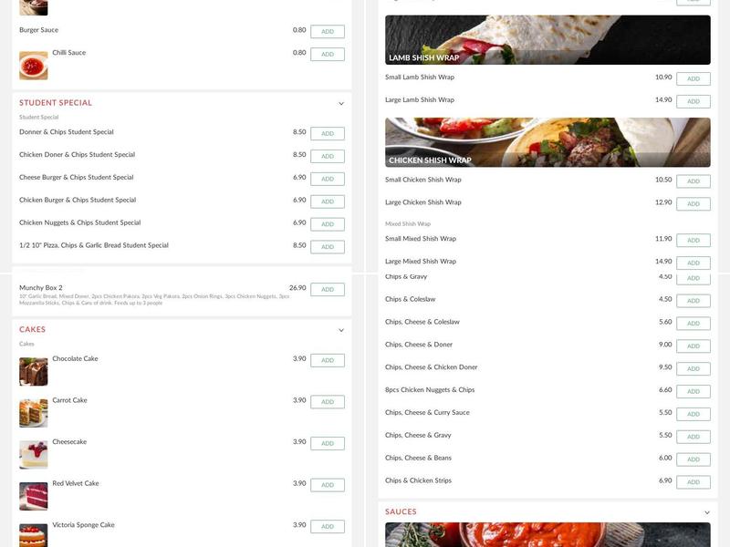This screenshot has height=547, width=730.
Task: Add Victoria Sponge Cake to cart
Action: (328, 526)
